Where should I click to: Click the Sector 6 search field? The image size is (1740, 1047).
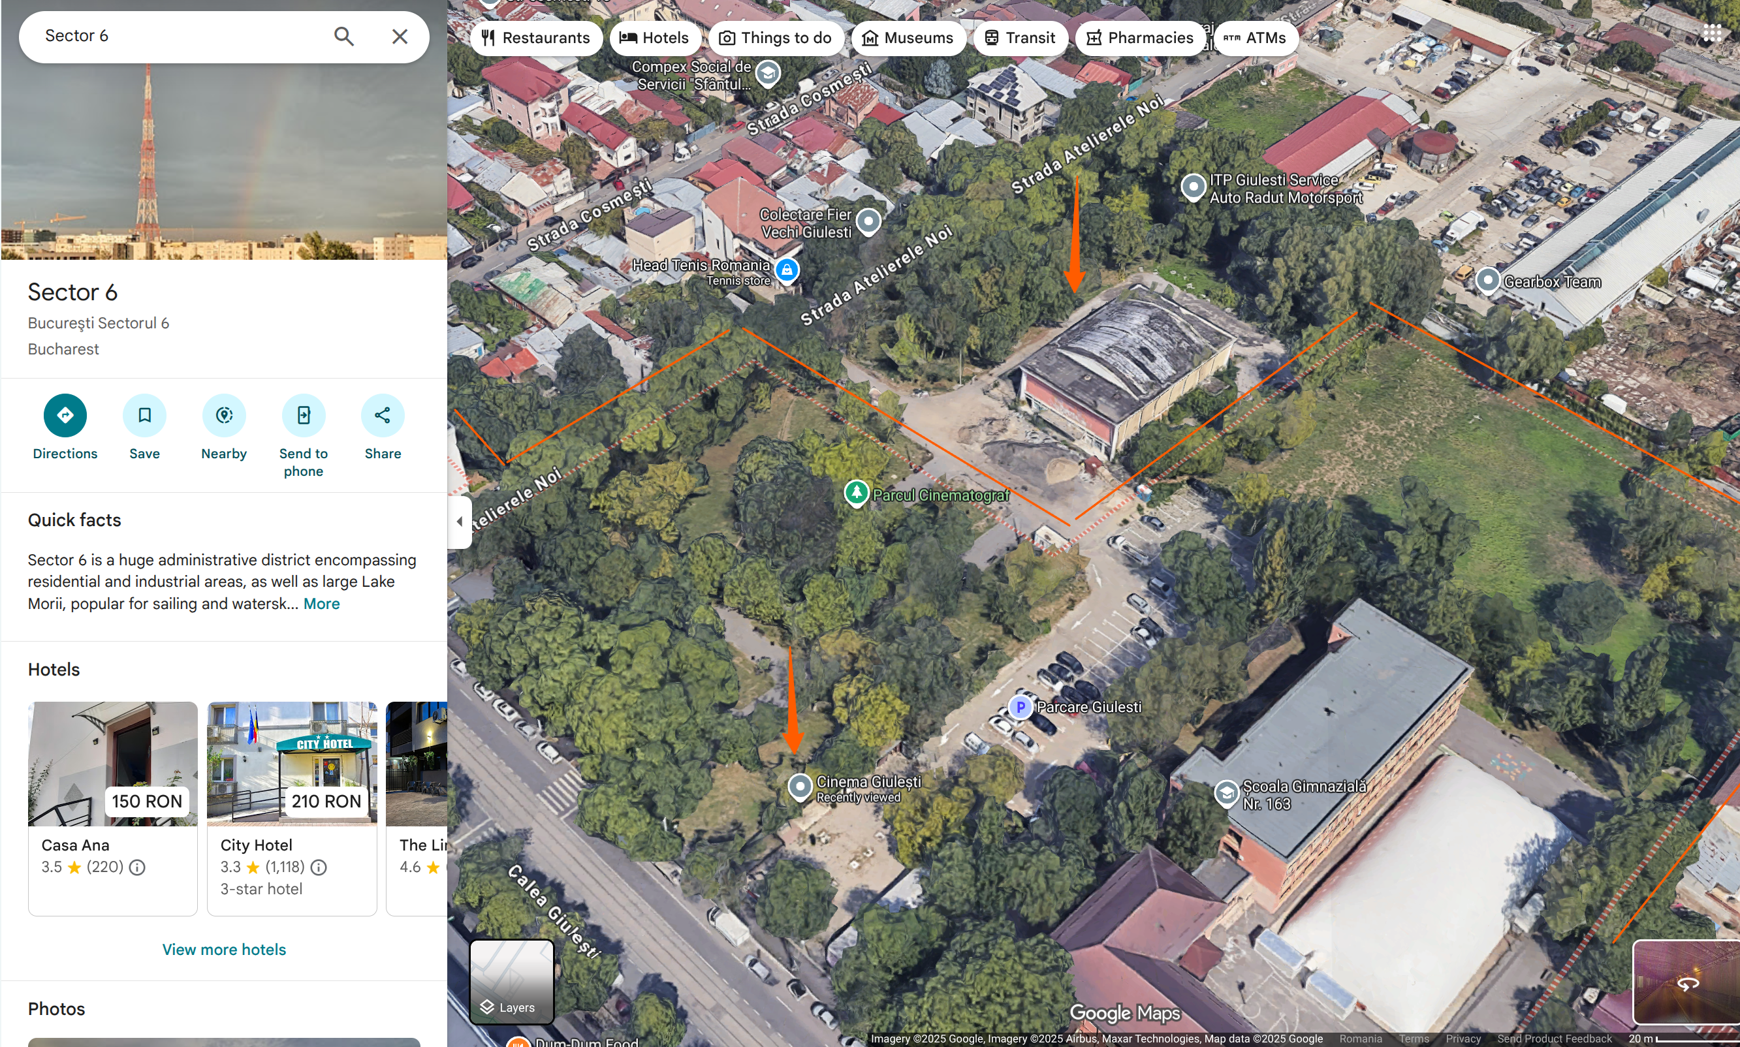pos(176,36)
